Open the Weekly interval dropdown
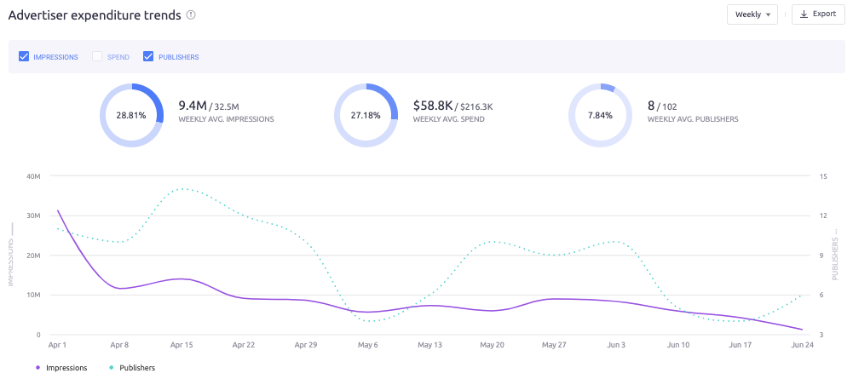853x379 pixels. [752, 14]
